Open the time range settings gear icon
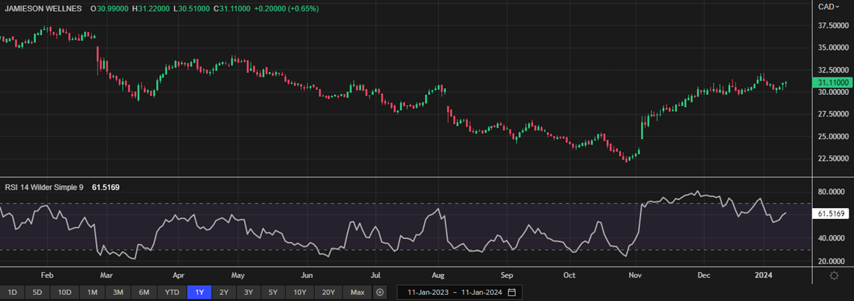 [x=381, y=292]
